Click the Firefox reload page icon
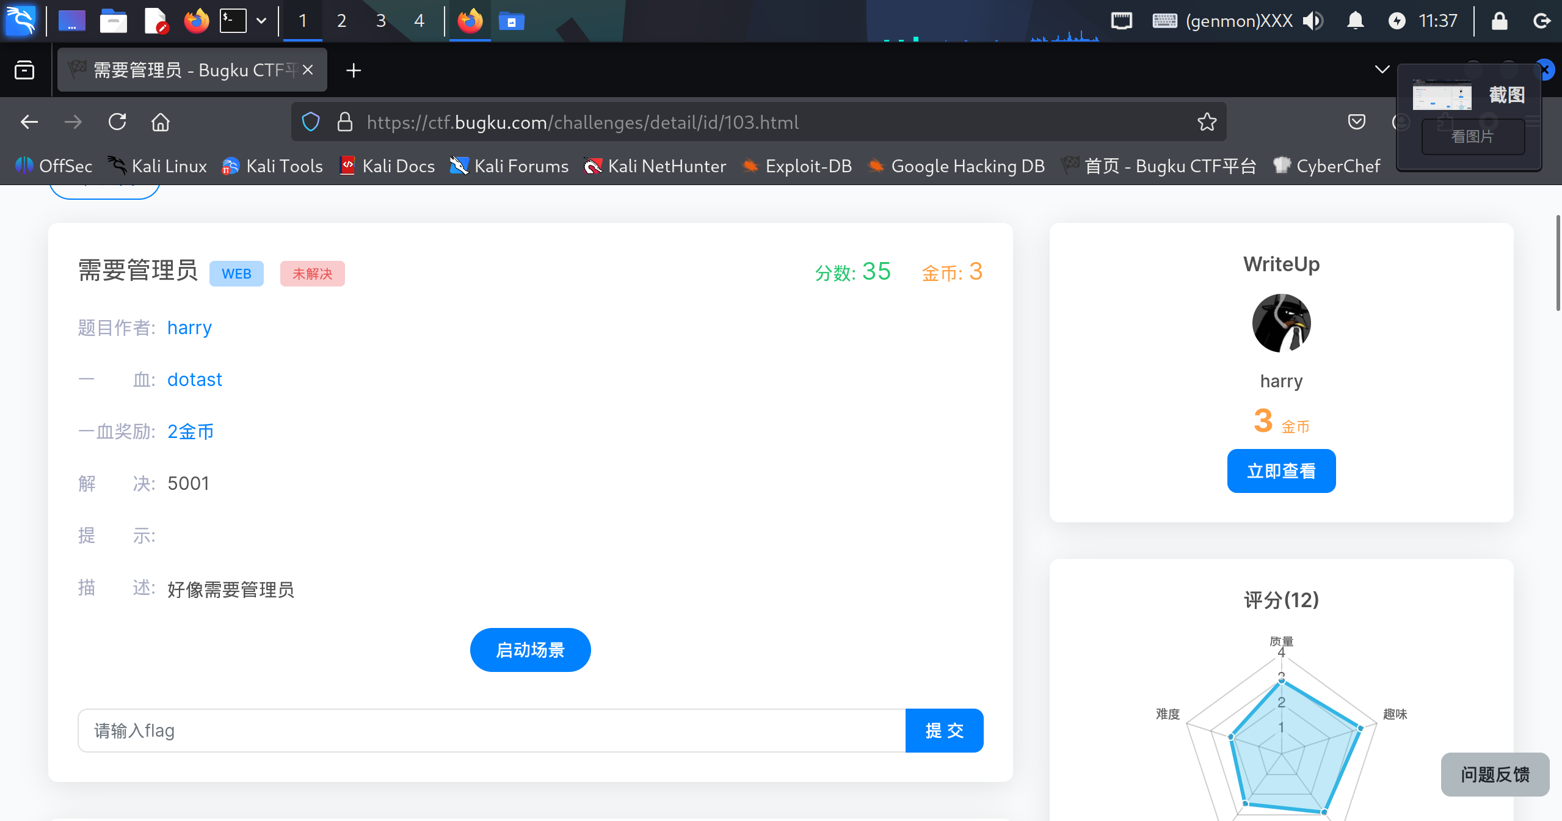Screen dimensions: 1562x821 (x=117, y=122)
